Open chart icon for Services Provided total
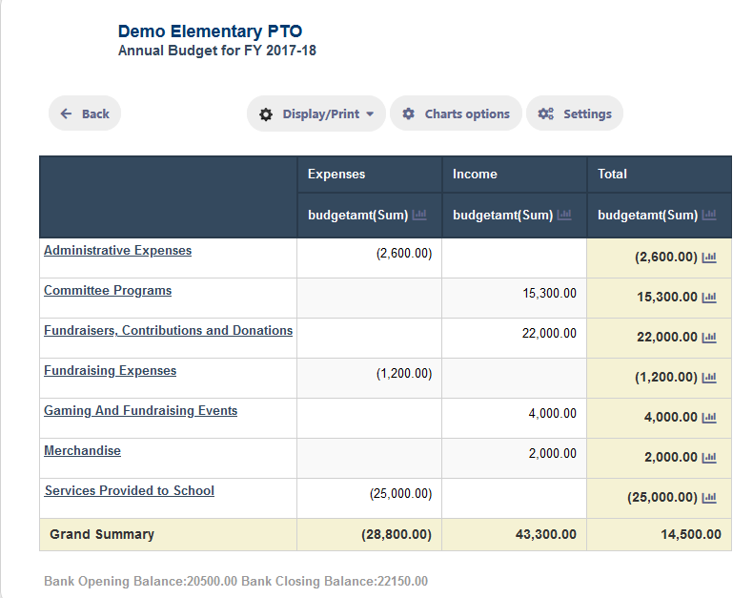 (x=709, y=498)
